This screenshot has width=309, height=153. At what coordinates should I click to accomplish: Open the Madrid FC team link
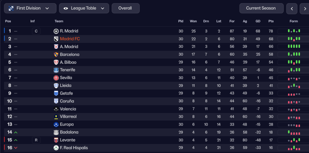coord(70,39)
